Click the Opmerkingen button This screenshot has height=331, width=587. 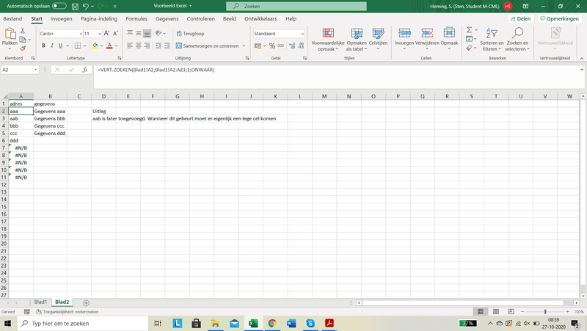(x=561, y=18)
